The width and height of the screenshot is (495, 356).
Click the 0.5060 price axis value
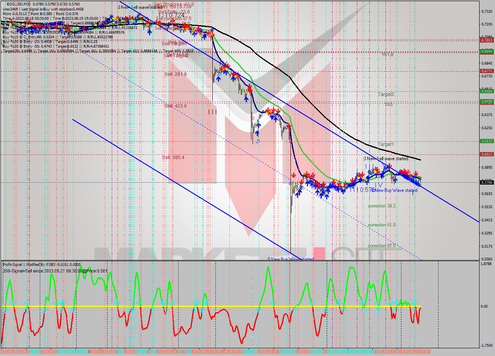coord(486,259)
